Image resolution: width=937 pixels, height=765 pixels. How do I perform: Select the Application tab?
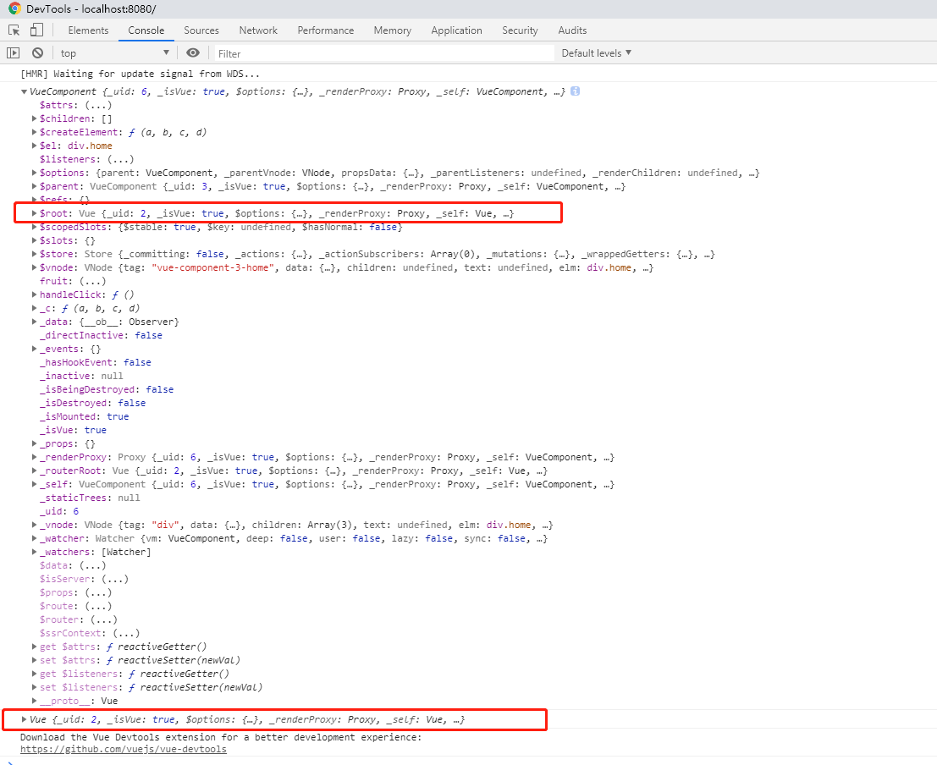tap(456, 30)
